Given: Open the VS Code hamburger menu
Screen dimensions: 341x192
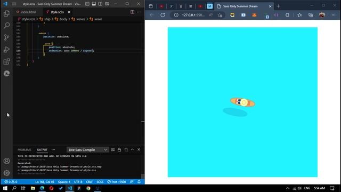Looking at the screenshot, I should tap(14, 4).
